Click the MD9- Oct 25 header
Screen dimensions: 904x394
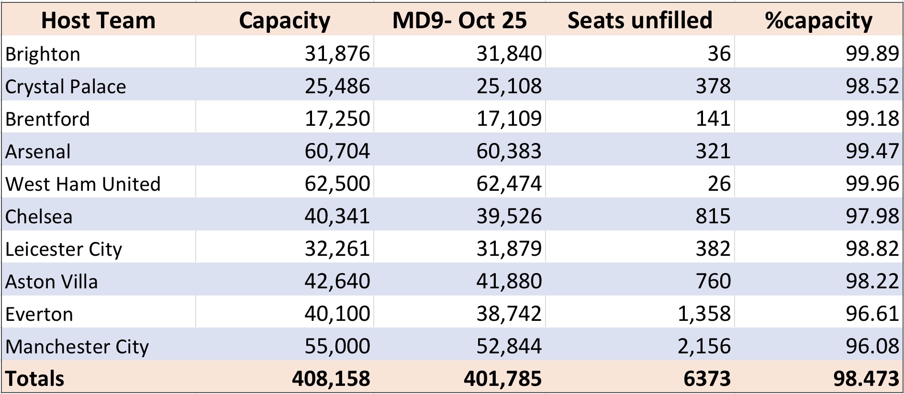(459, 20)
